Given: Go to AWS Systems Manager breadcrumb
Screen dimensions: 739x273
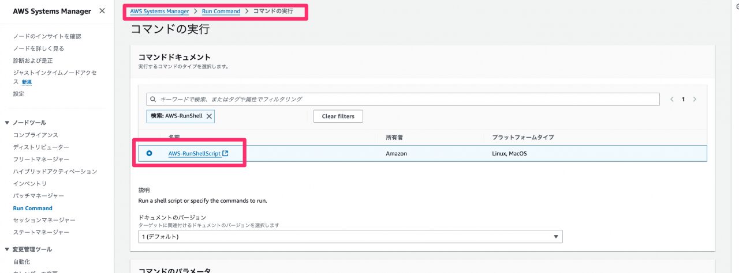Looking at the screenshot, I should pyautogui.click(x=159, y=11).
